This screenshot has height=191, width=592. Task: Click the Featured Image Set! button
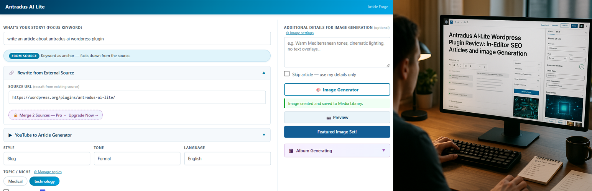[x=337, y=132]
